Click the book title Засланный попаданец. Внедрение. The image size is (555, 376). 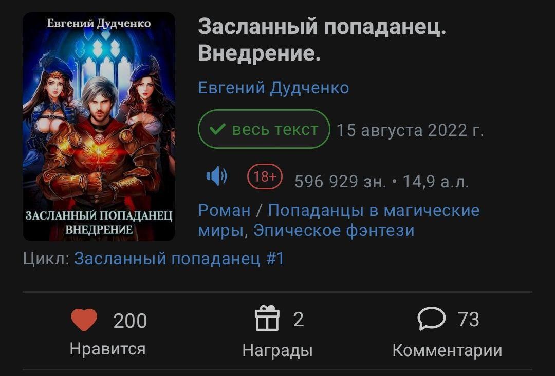pyautogui.click(x=322, y=40)
